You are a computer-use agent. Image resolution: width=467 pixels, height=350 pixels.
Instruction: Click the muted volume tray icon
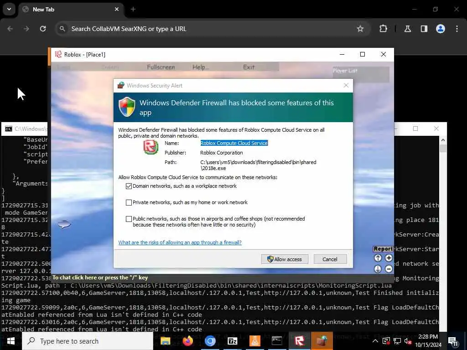point(408,341)
